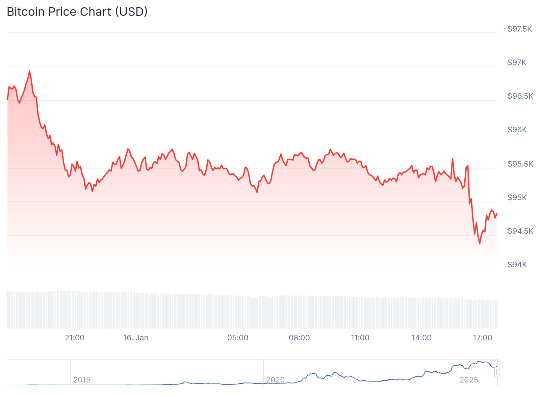Screen dimensions: 541x395
Task: Select the $95K price axis label
Action: point(517,197)
